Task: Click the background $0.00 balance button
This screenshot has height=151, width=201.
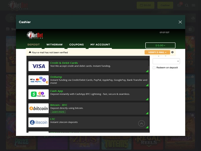Action: tap(145, 5)
